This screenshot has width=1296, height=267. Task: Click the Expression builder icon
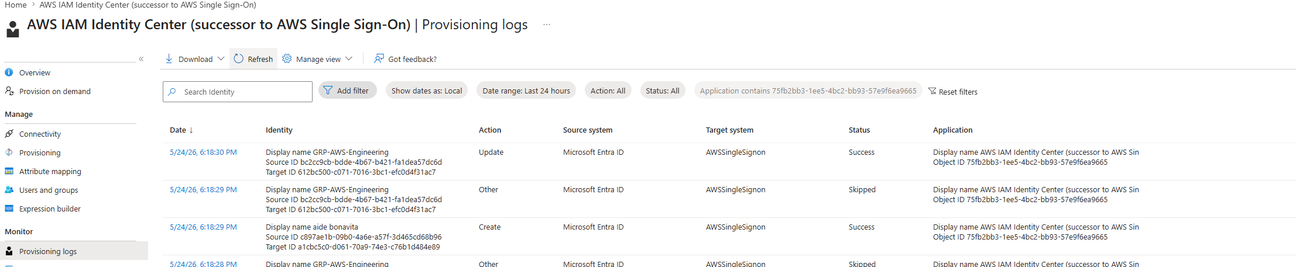(x=9, y=209)
